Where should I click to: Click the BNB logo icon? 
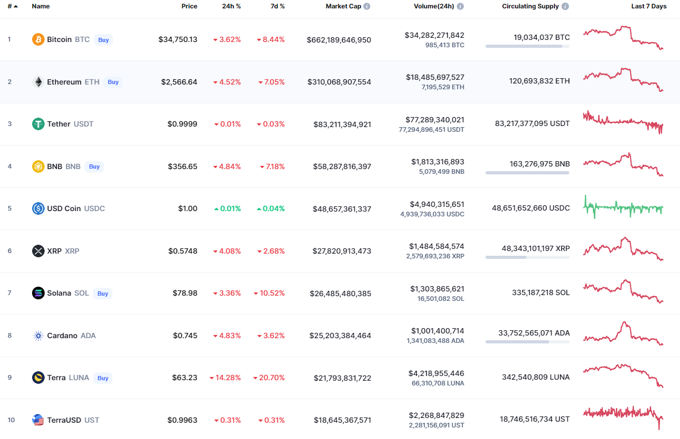[38, 166]
